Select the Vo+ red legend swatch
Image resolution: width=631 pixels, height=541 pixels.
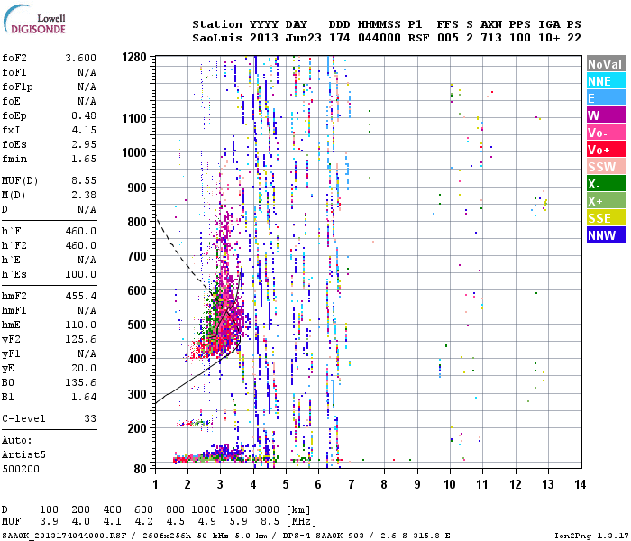(606, 150)
